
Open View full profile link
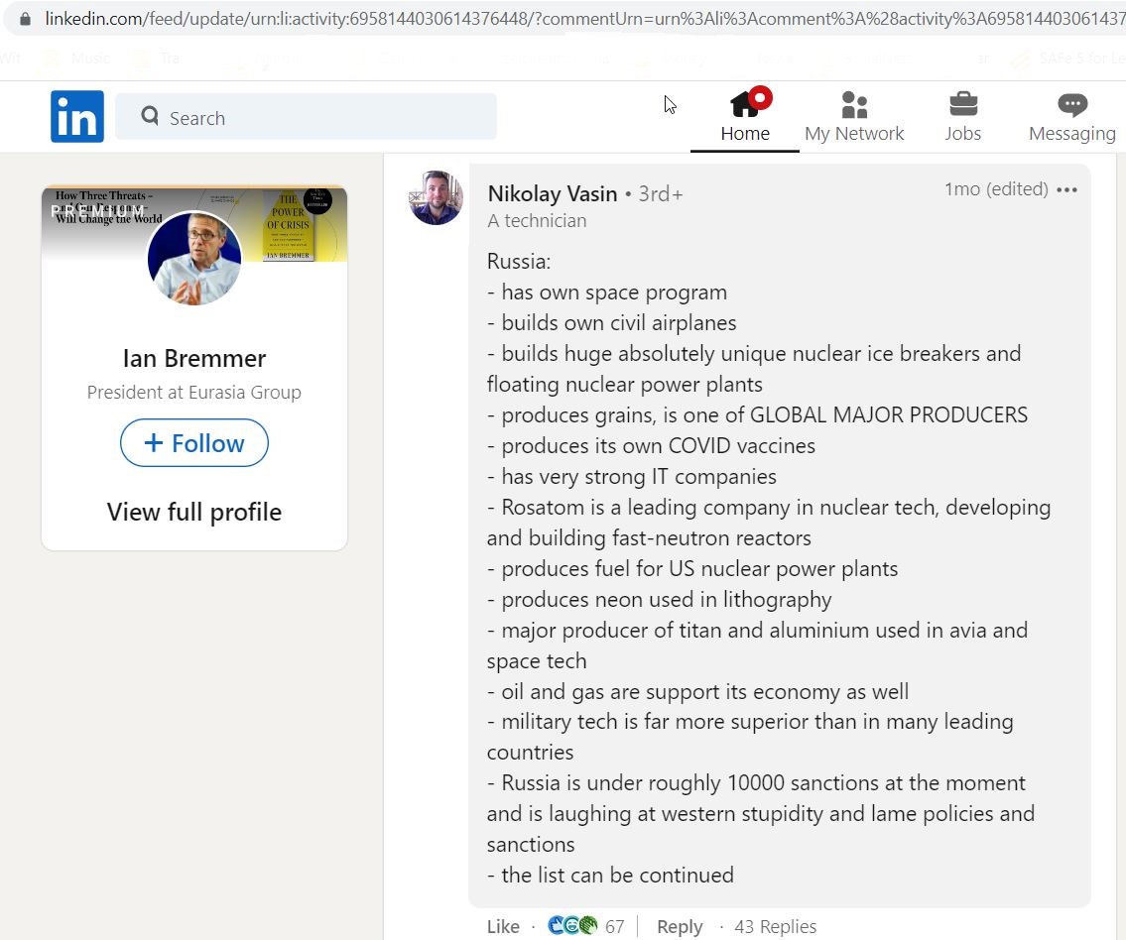click(193, 512)
